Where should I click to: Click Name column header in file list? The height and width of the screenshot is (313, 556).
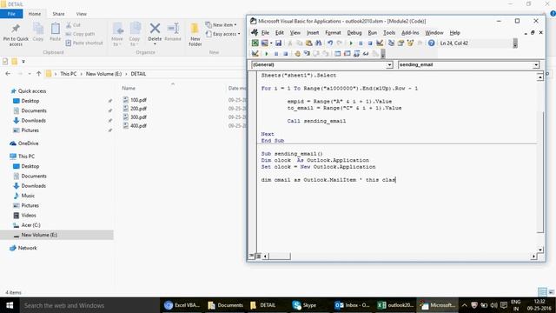tap(129, 88)
